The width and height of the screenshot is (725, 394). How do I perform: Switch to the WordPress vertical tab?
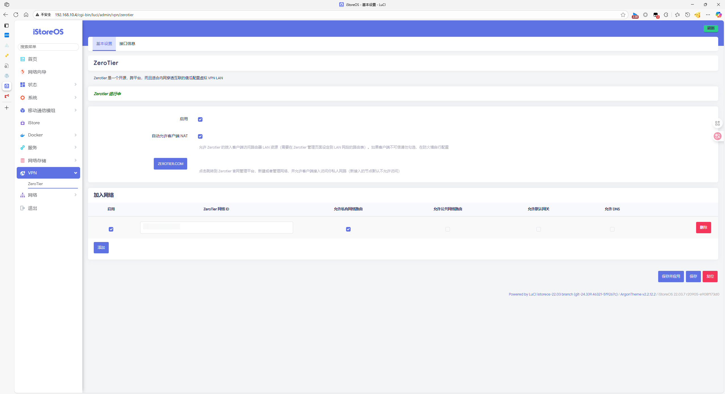tap(7, 76)
